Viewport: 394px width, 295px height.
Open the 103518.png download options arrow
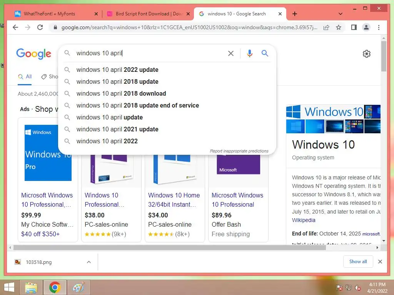pos(89,262)
